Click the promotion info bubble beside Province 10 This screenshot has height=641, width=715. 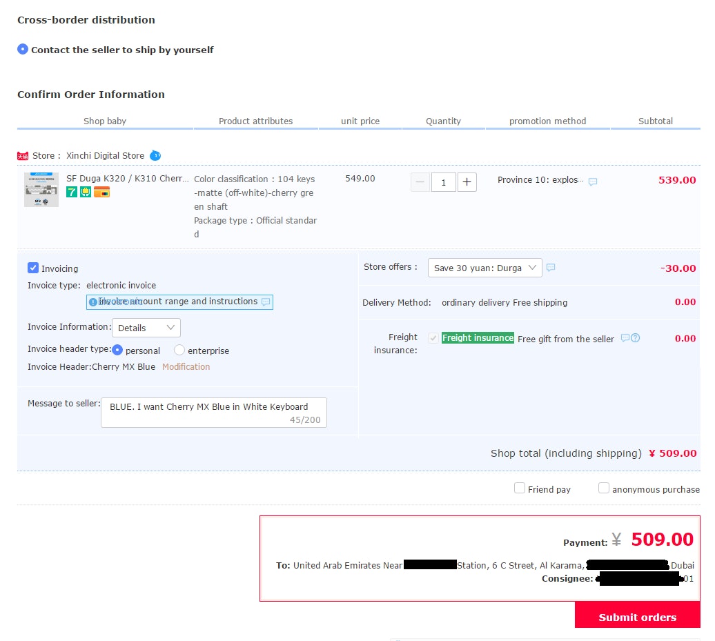tap(593, 181)
